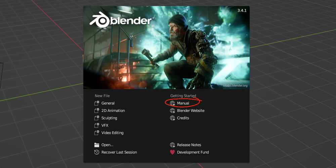336x168 pixels.
Task: Click the splash artwork image
Action: coord(167,48)
